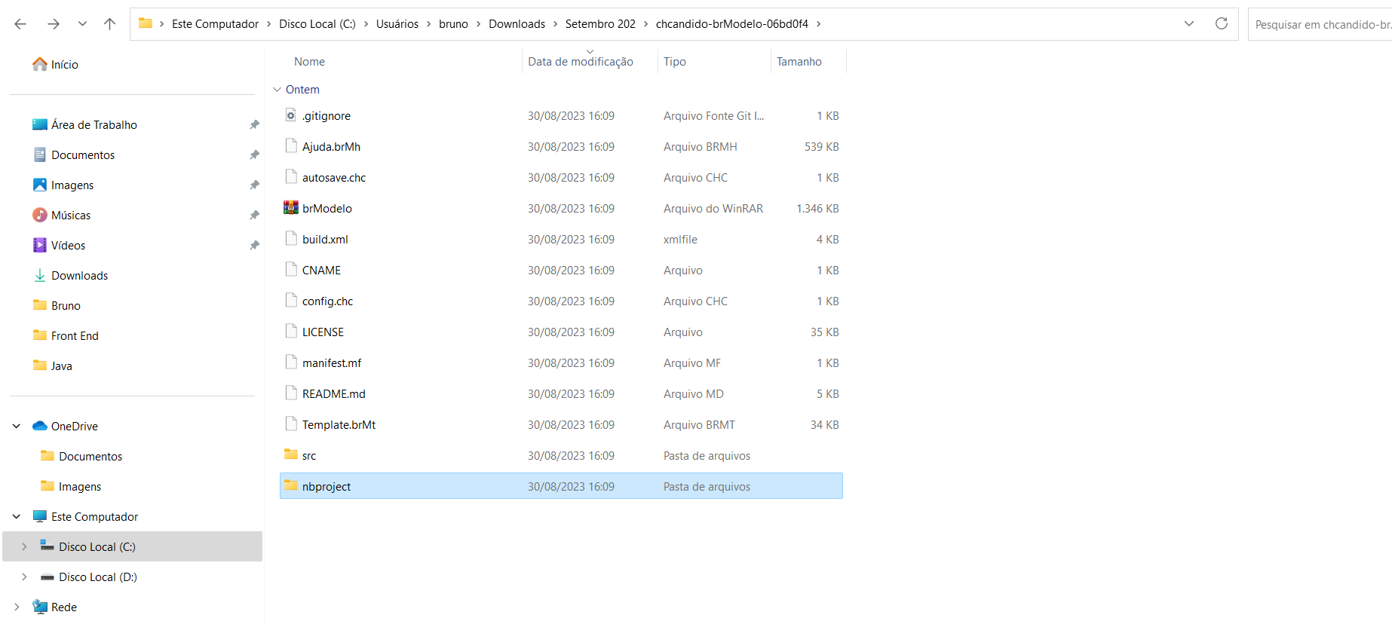Click the Downloads arrow icon in sidebar

point(40,275)
